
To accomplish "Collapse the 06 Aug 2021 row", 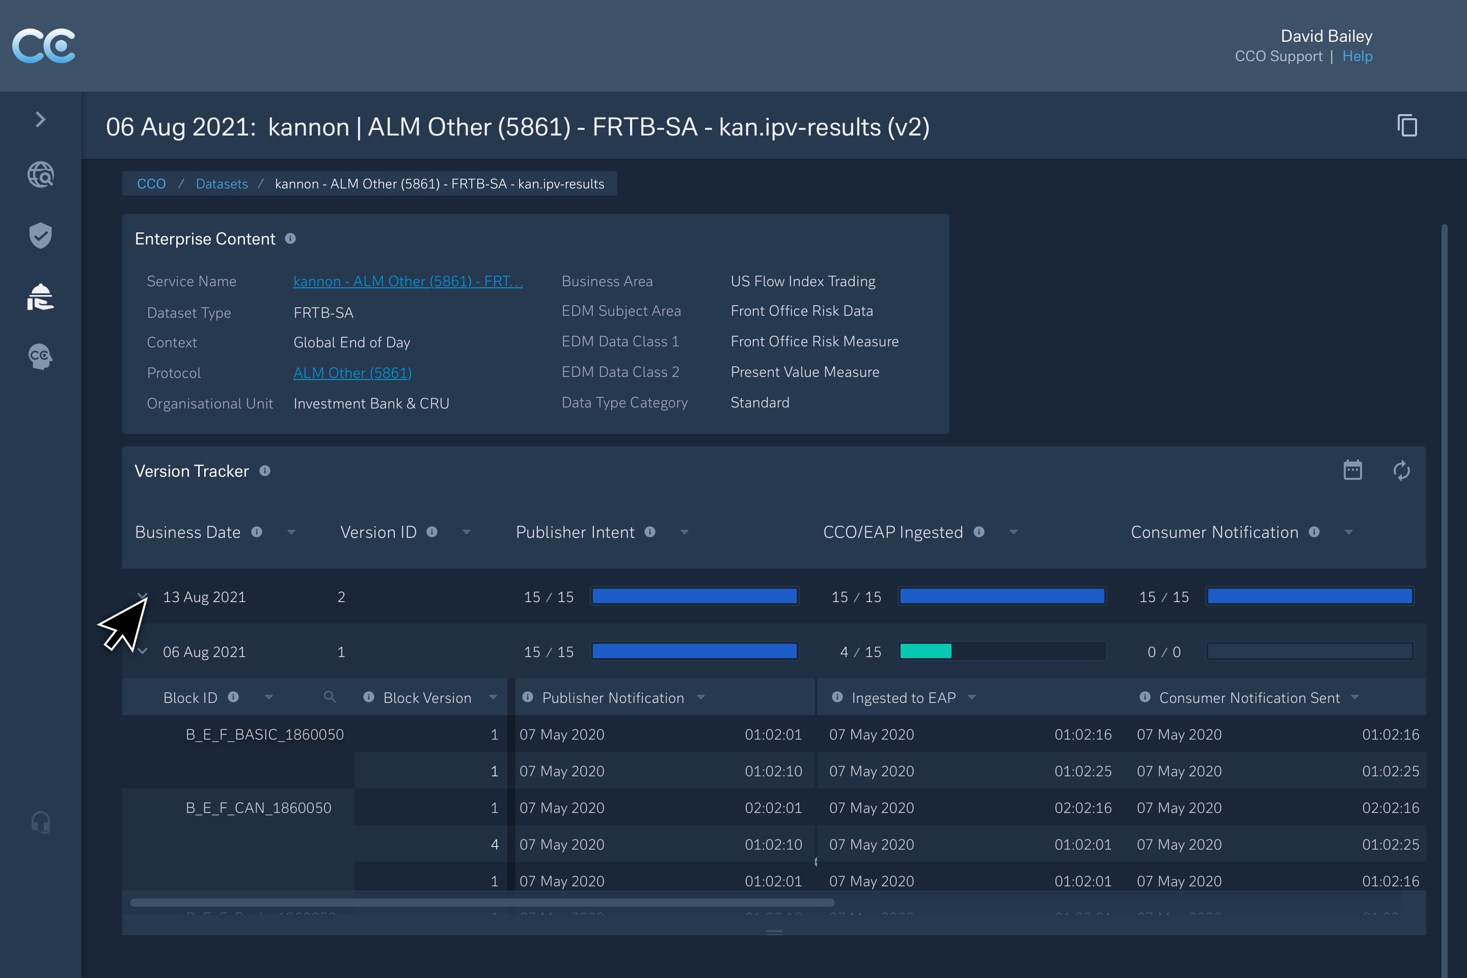I will click(x=143, y=651).
